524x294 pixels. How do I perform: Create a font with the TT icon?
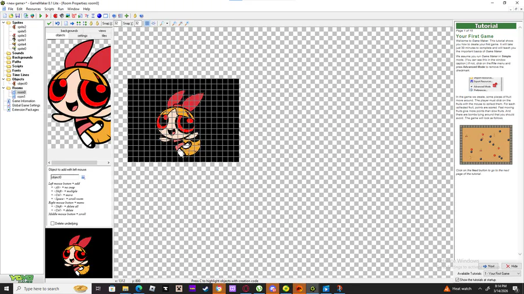point(87,16)
